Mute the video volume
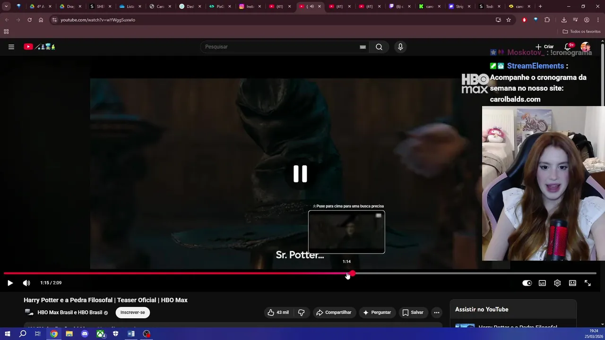The width and height of the screenshot is (605, 340). (x=26, y=283)
